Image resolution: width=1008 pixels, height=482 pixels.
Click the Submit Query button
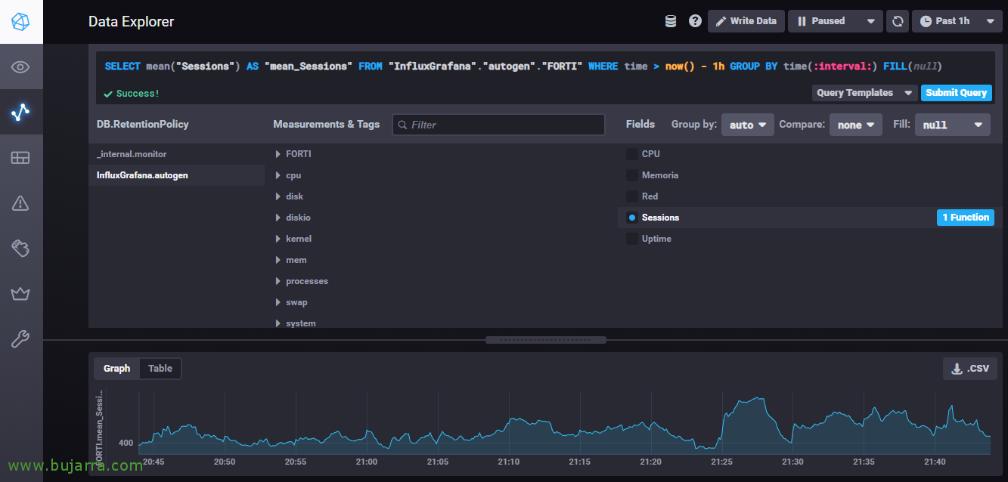pos(956,93)
